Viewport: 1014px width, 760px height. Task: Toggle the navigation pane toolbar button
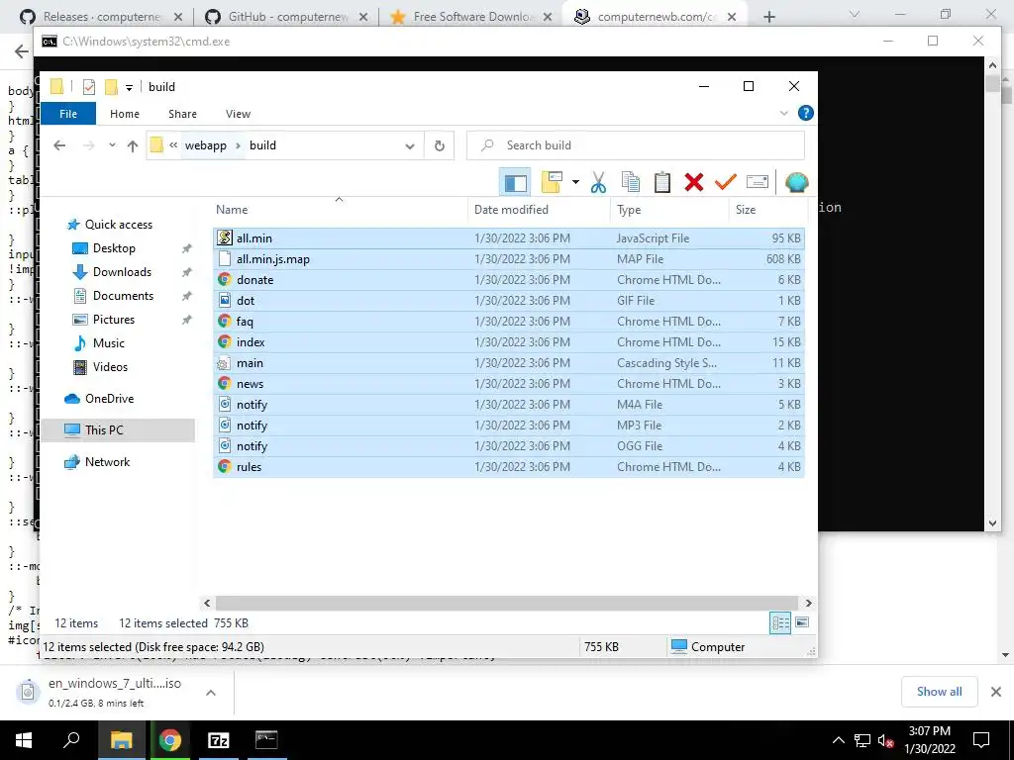515,182
